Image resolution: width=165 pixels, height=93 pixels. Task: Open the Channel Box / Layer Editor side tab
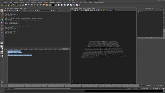tap(164, 22)
